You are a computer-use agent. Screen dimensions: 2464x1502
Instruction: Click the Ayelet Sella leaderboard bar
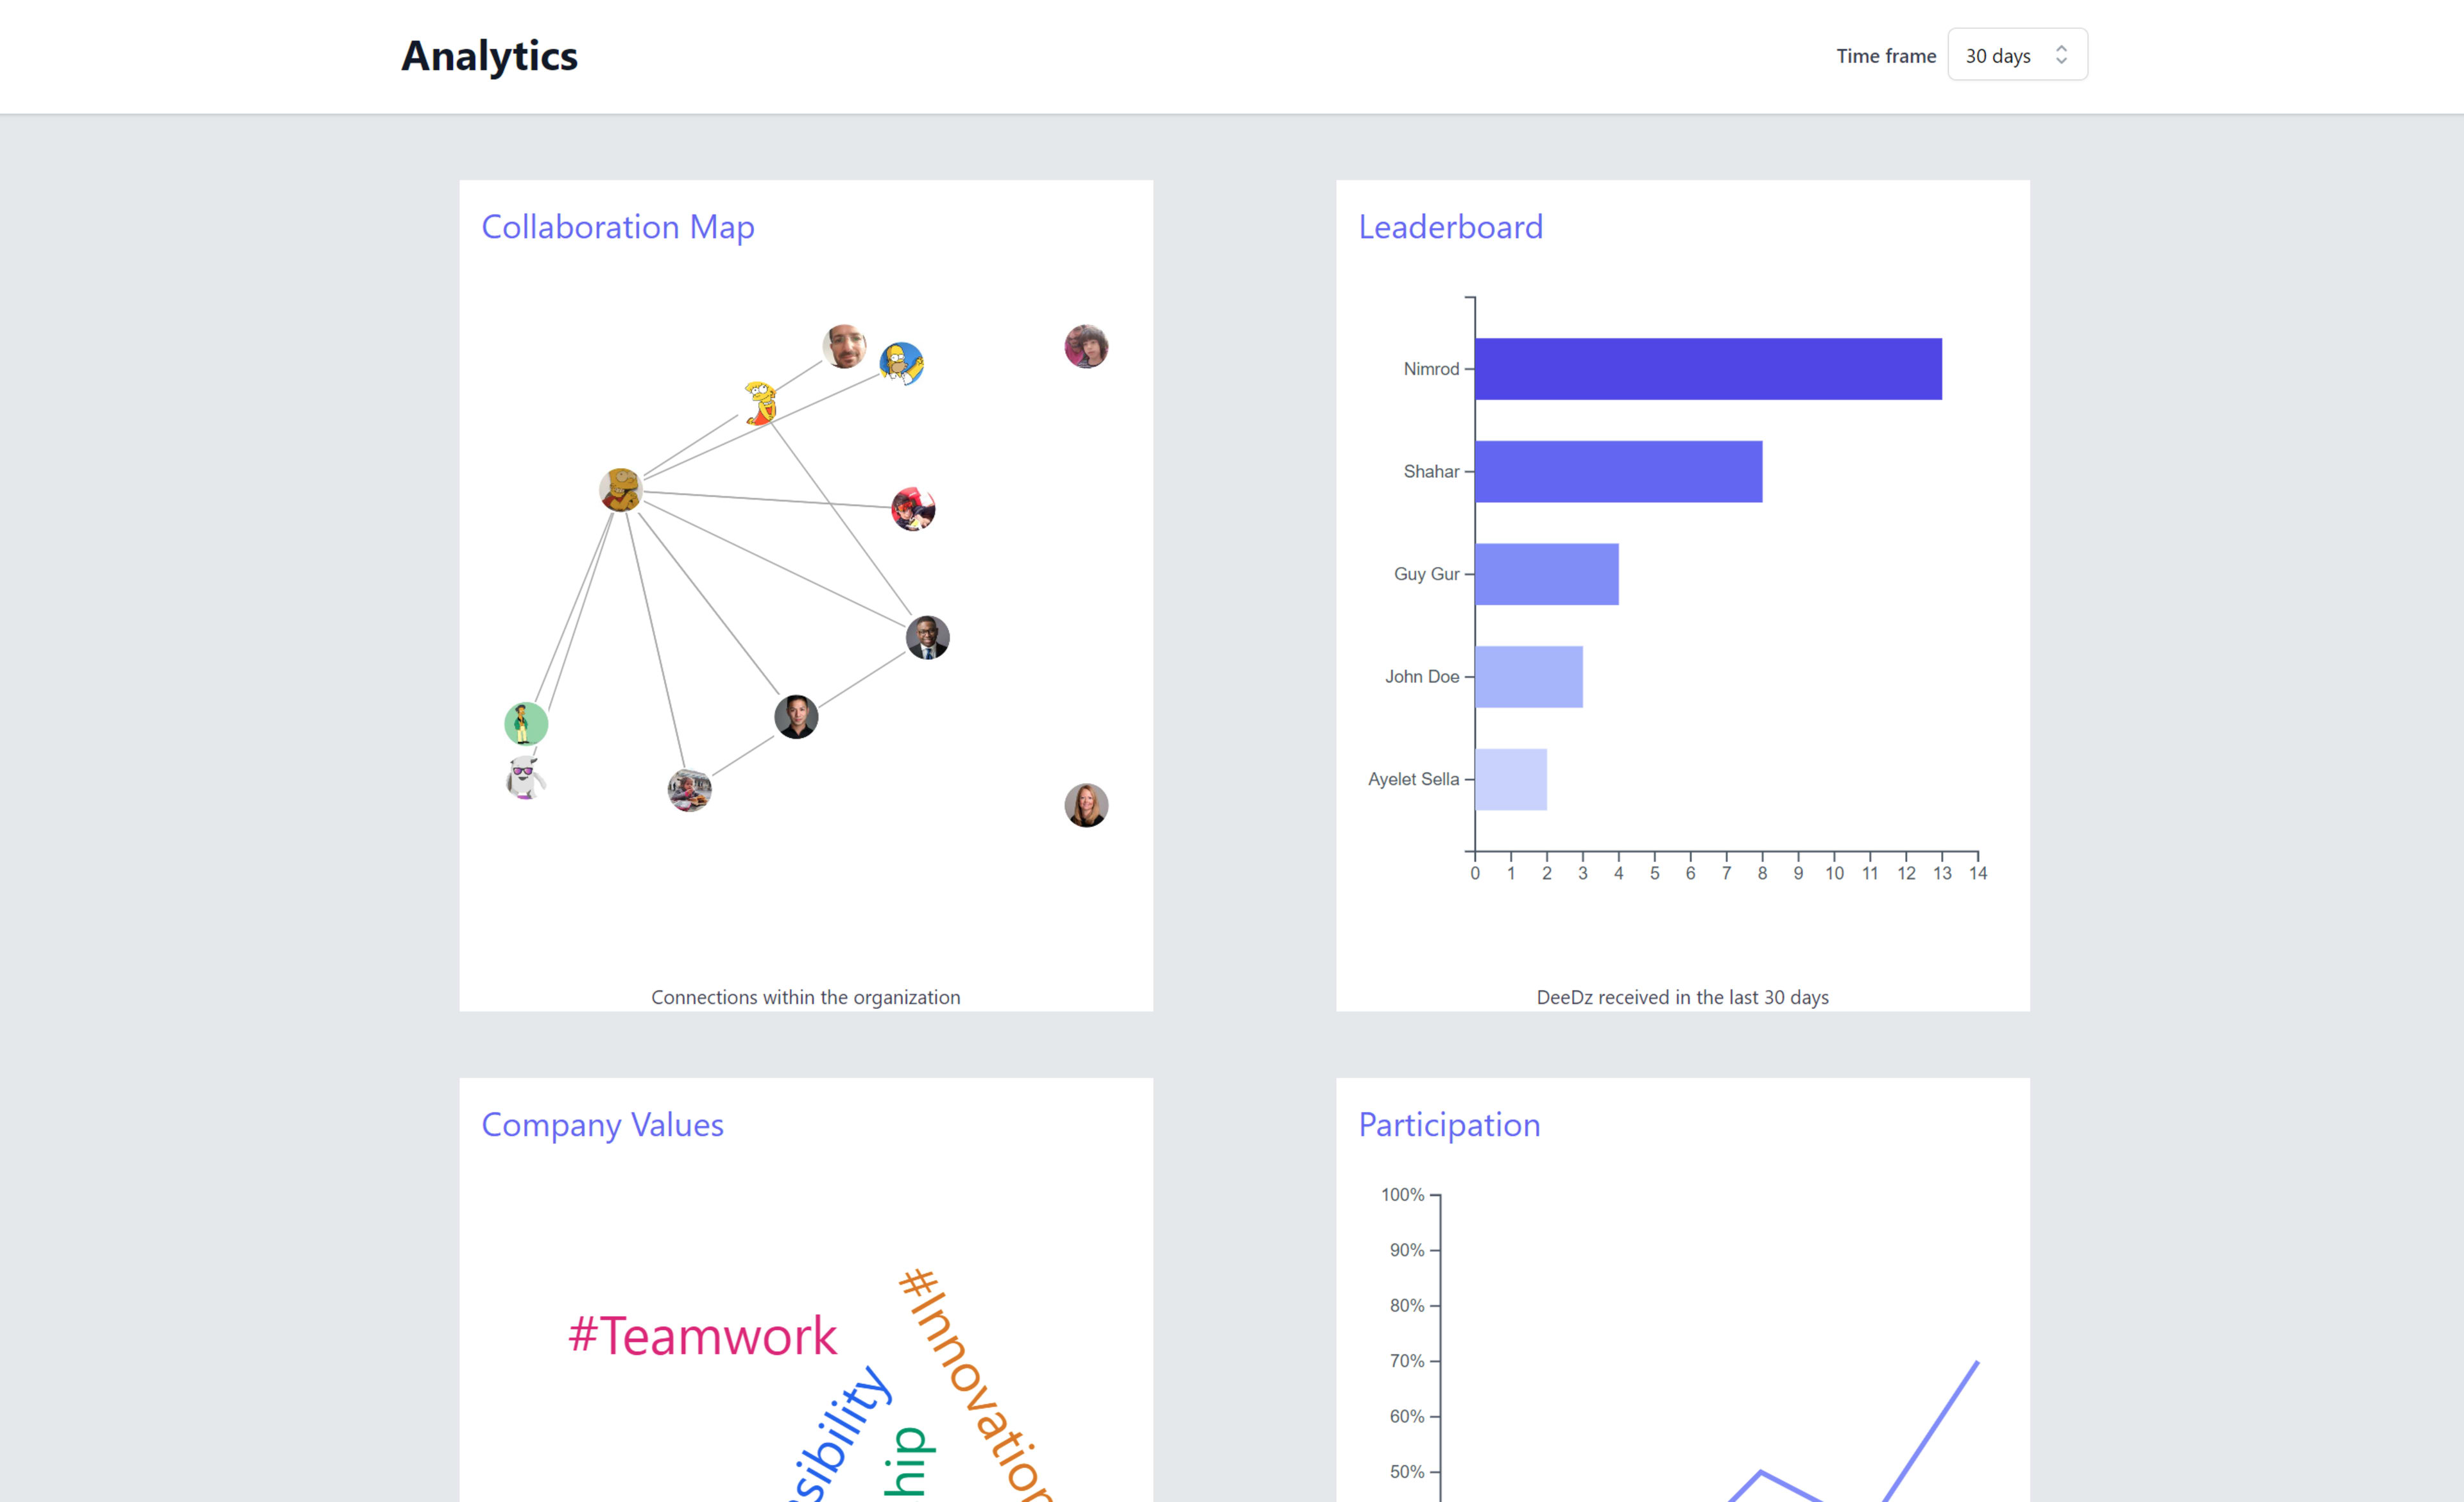coord(1510,779)
